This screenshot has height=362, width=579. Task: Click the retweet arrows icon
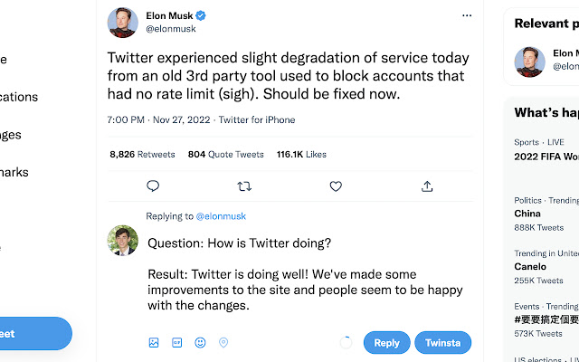(243, 186)
